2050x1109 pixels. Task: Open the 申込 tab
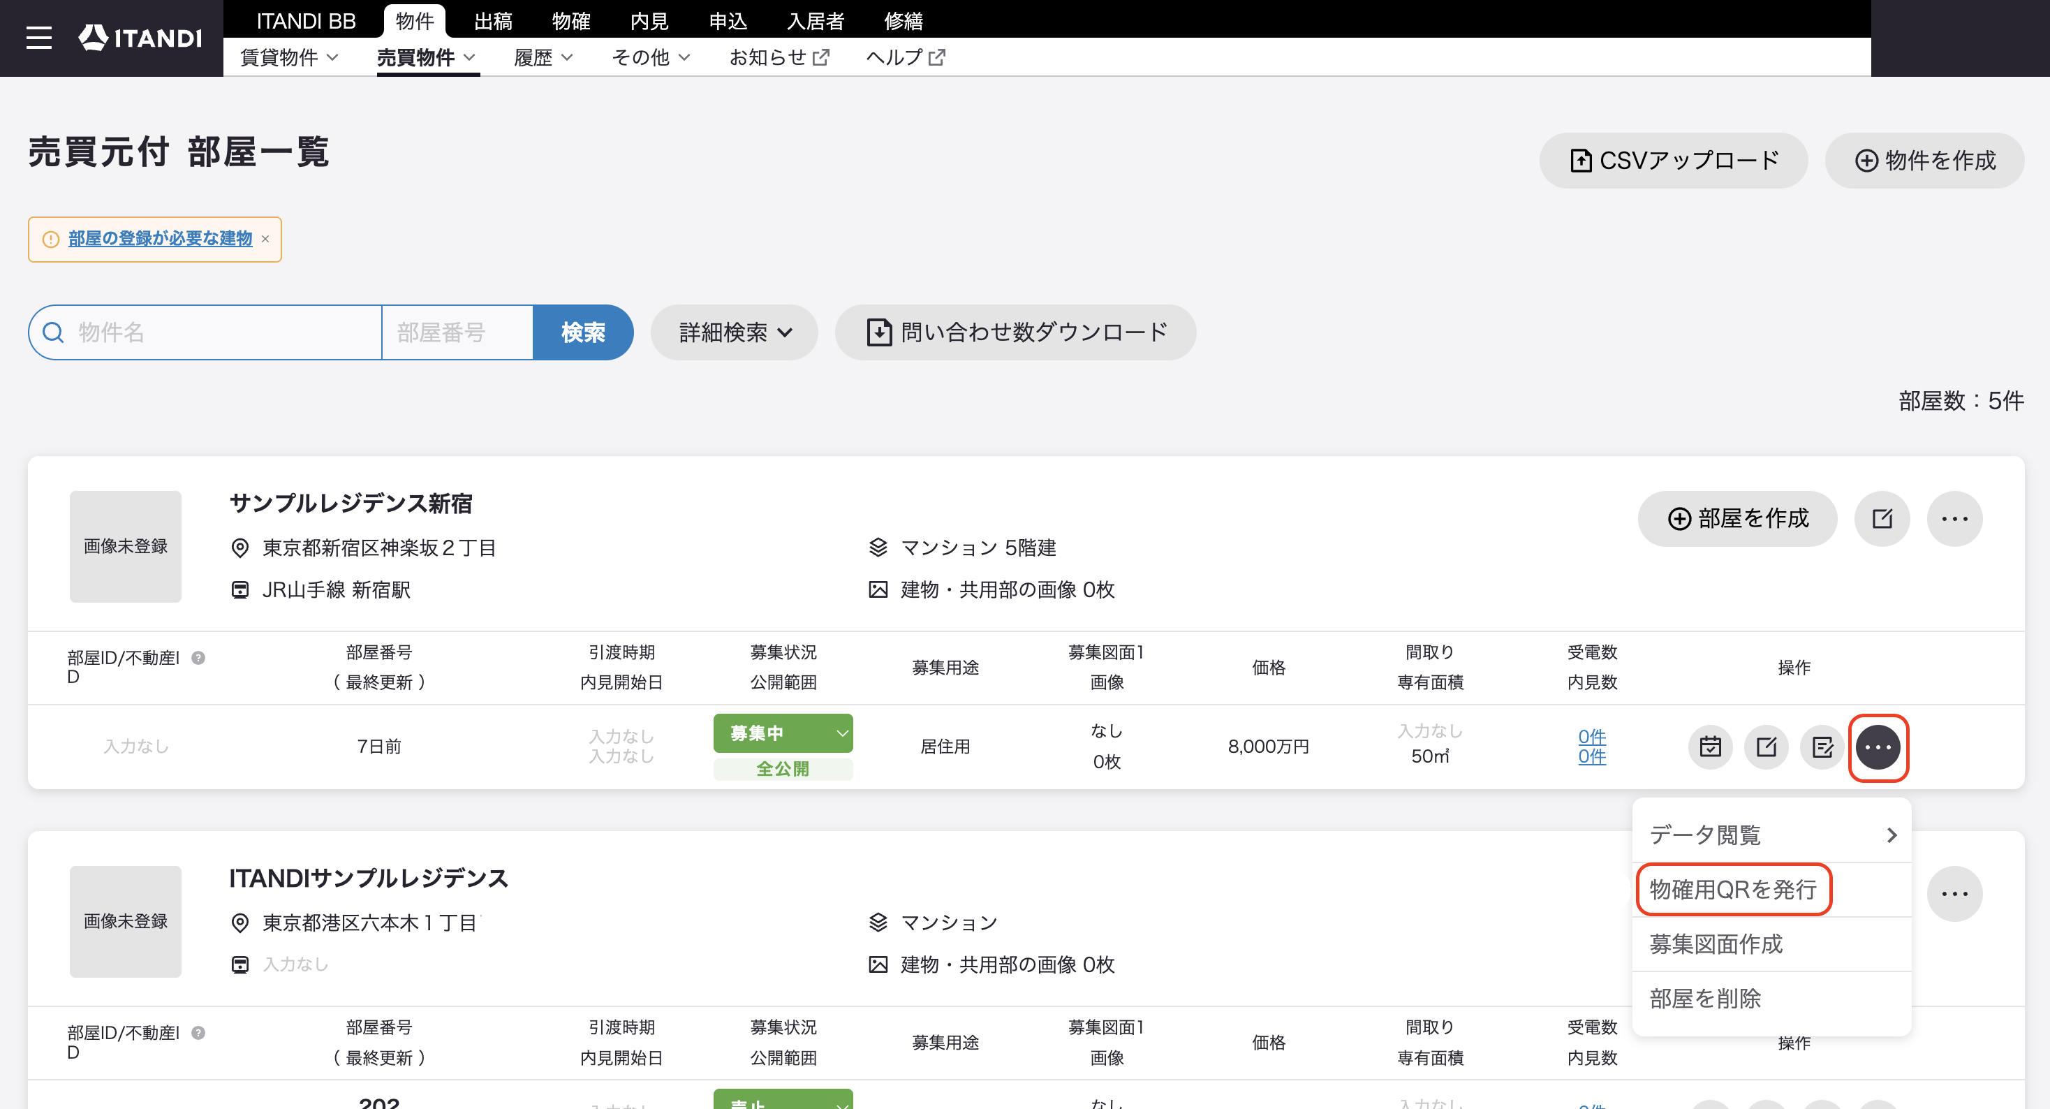pos(728,21)
